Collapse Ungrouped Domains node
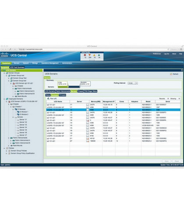Screen dimensions: 184x213 pyautogui.click(x=4, y=99)
